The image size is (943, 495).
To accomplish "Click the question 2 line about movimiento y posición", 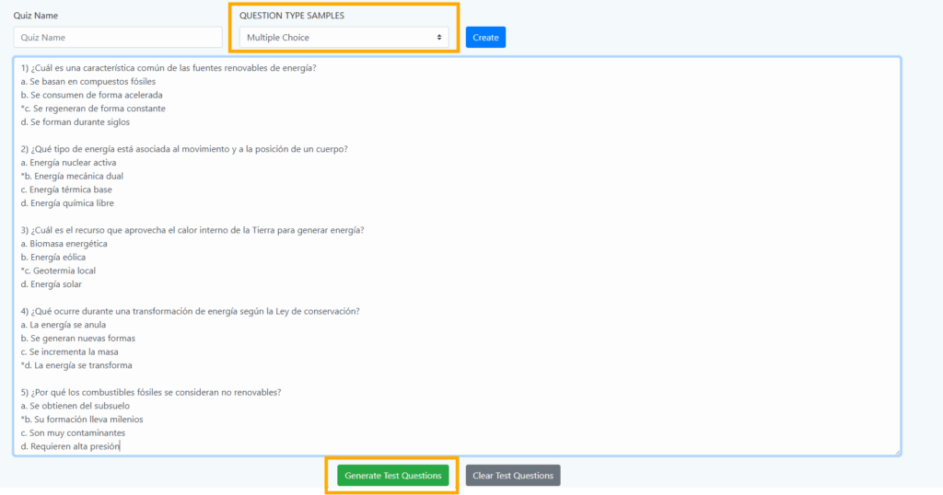I will pos(183,149).
